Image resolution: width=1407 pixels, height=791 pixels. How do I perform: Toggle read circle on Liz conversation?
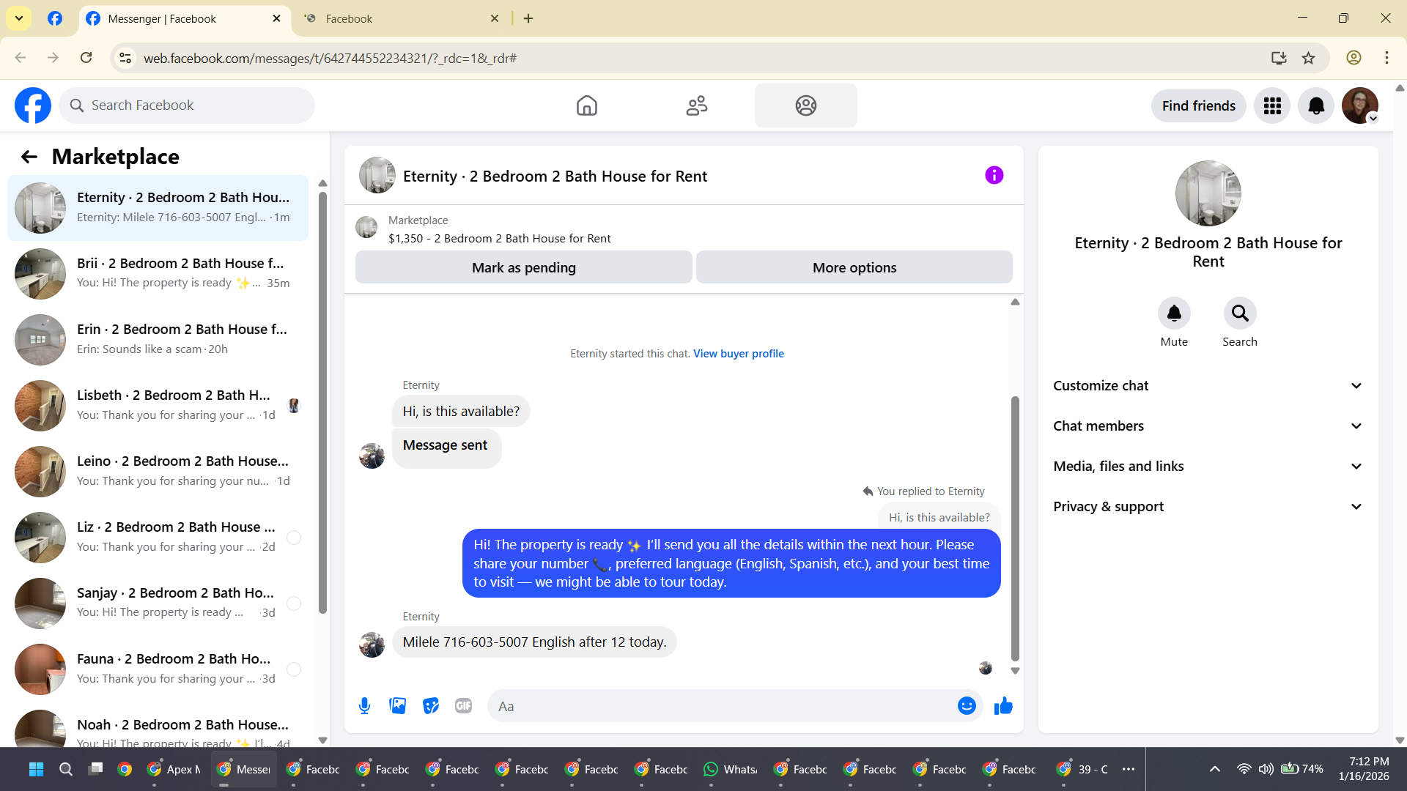pyautogui.click(x=294, y=538)
